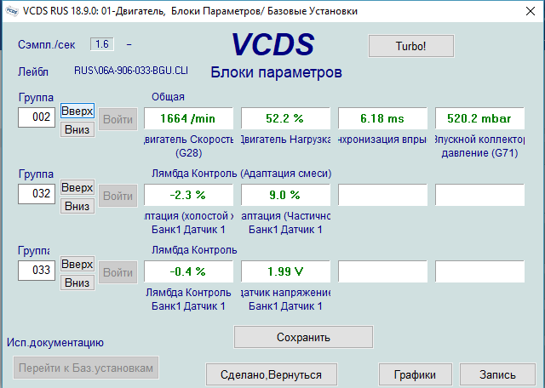Click the 1.6 samples per second field
Image resolution: width=545 pixels, height=388 pixels.
(102, 44)
